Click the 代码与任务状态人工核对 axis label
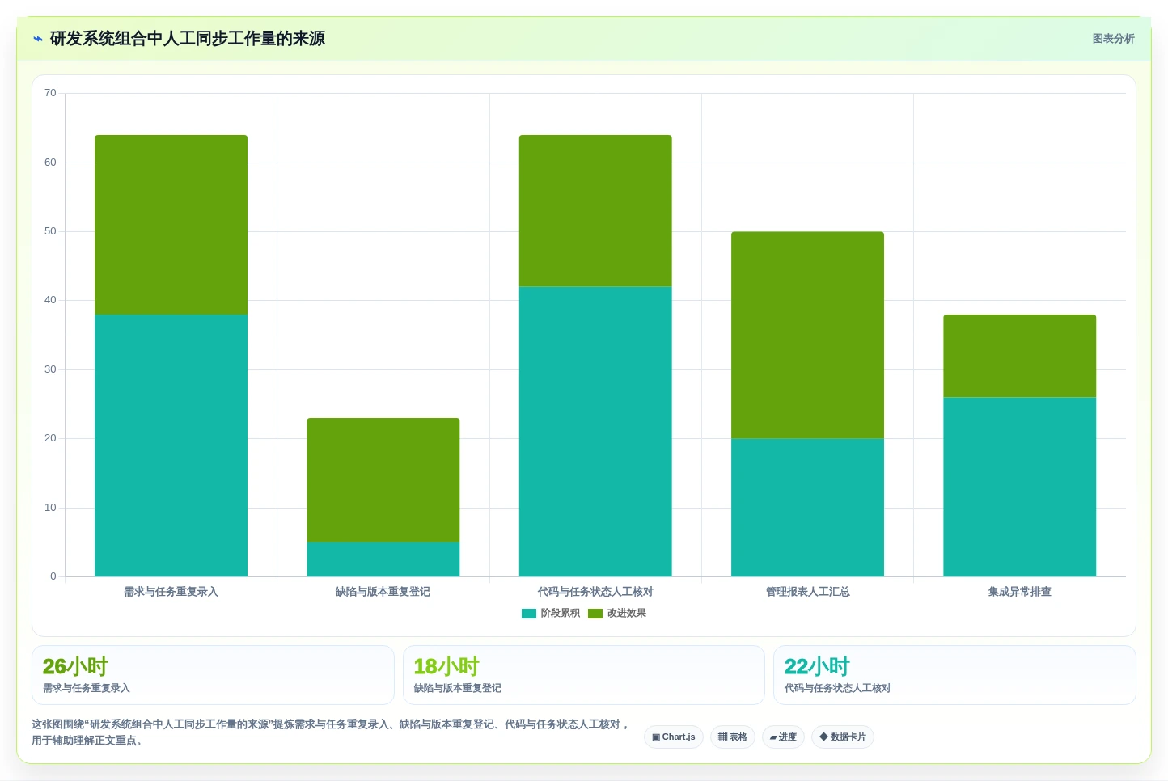This screenshot has height=781, width=1168. pos(595,592)
